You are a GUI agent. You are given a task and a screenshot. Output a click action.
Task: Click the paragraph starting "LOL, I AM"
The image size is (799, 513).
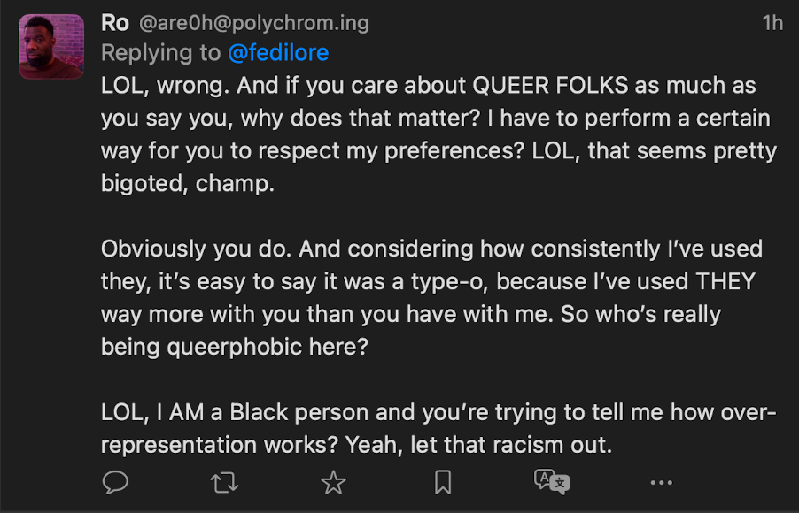click(x=438, y=429)
